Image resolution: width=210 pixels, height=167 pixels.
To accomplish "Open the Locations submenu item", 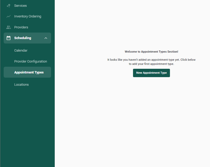I will [x=21, y=85].
